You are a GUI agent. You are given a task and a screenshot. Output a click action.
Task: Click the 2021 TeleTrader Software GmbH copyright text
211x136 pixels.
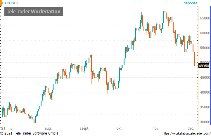[29, 133]
